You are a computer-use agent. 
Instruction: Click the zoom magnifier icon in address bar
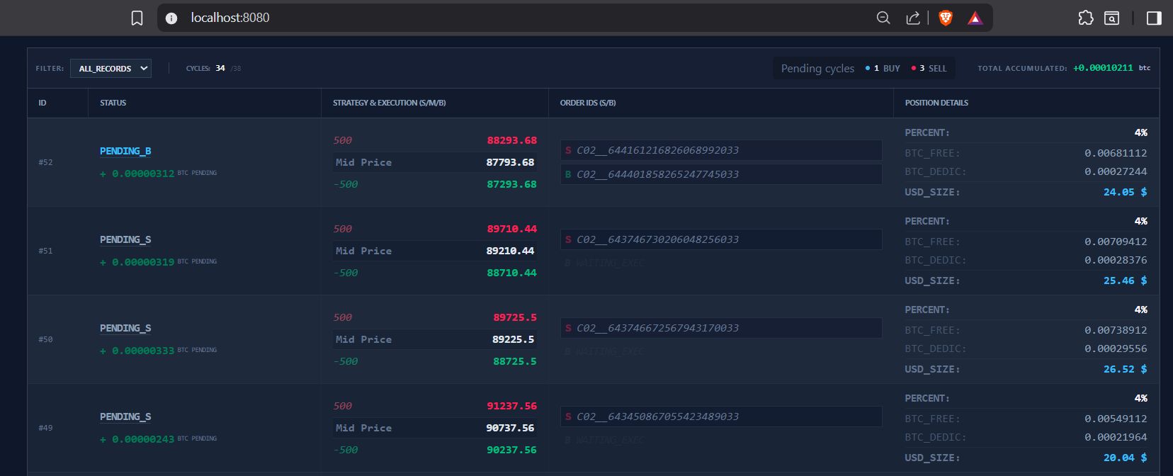tap(883, 18)
